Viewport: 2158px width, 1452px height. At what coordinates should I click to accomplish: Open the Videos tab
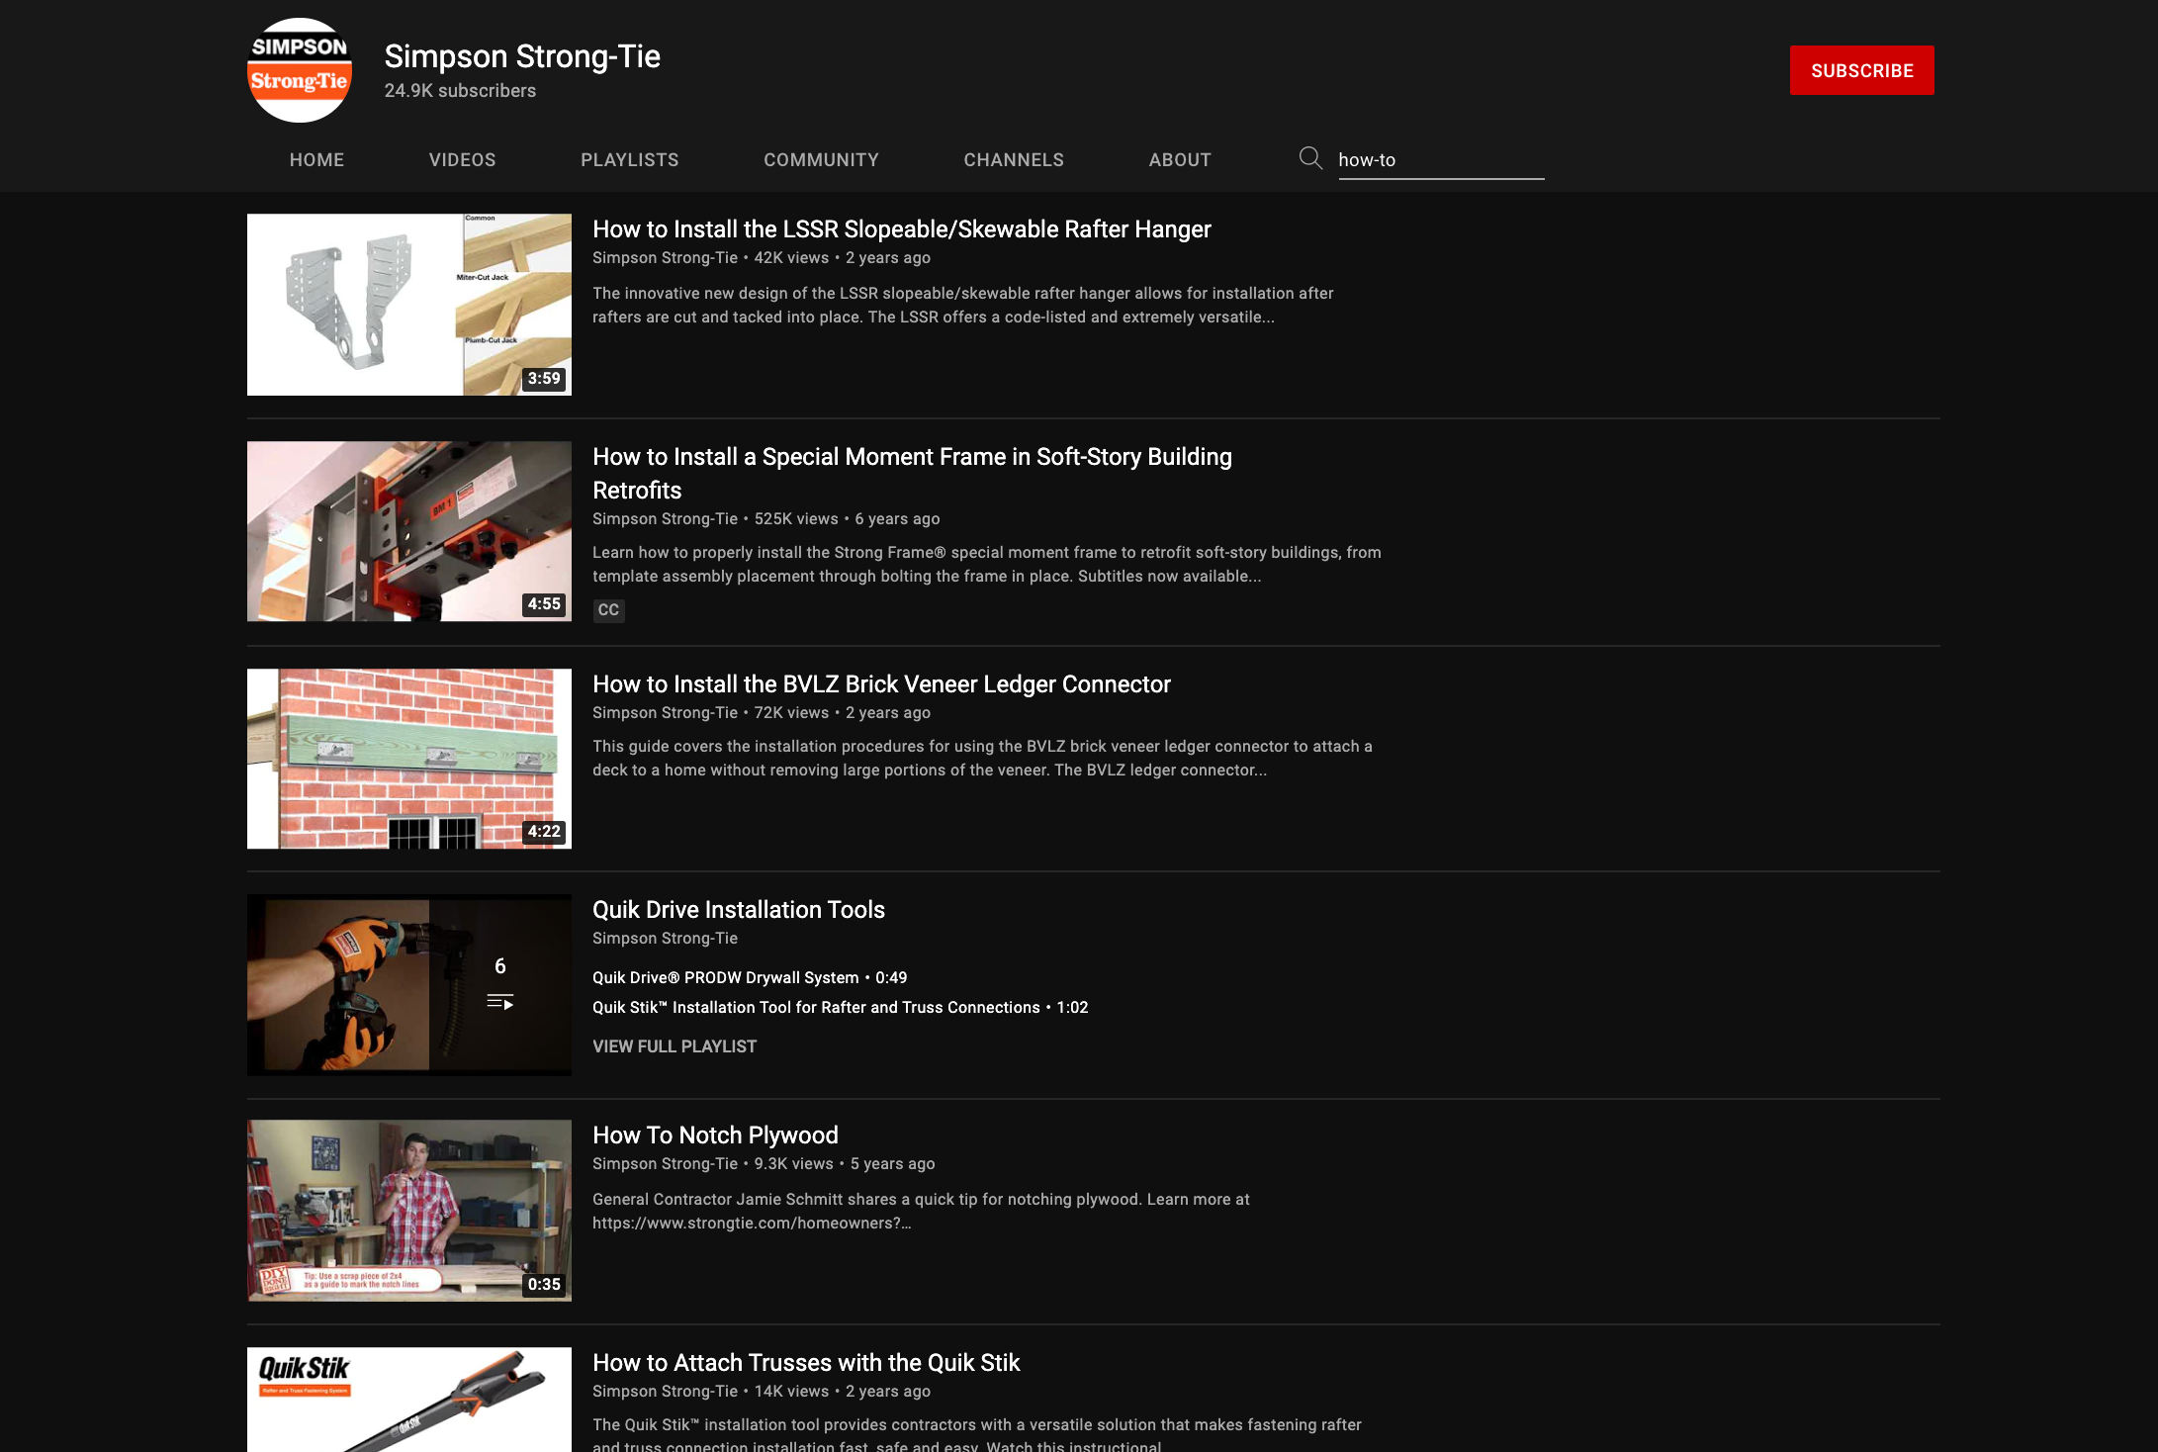point(462,160)
